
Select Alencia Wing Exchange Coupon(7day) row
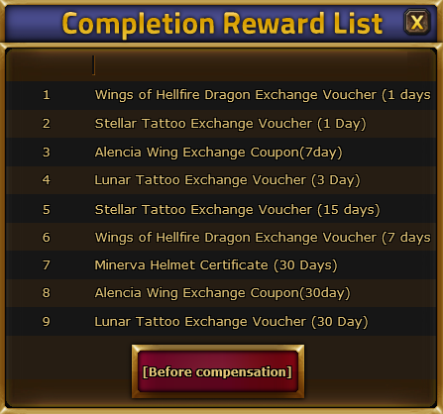[x=221, y=152]
